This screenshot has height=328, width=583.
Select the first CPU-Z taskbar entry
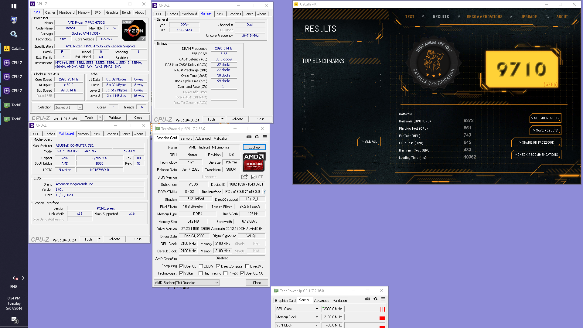point(14,63)
